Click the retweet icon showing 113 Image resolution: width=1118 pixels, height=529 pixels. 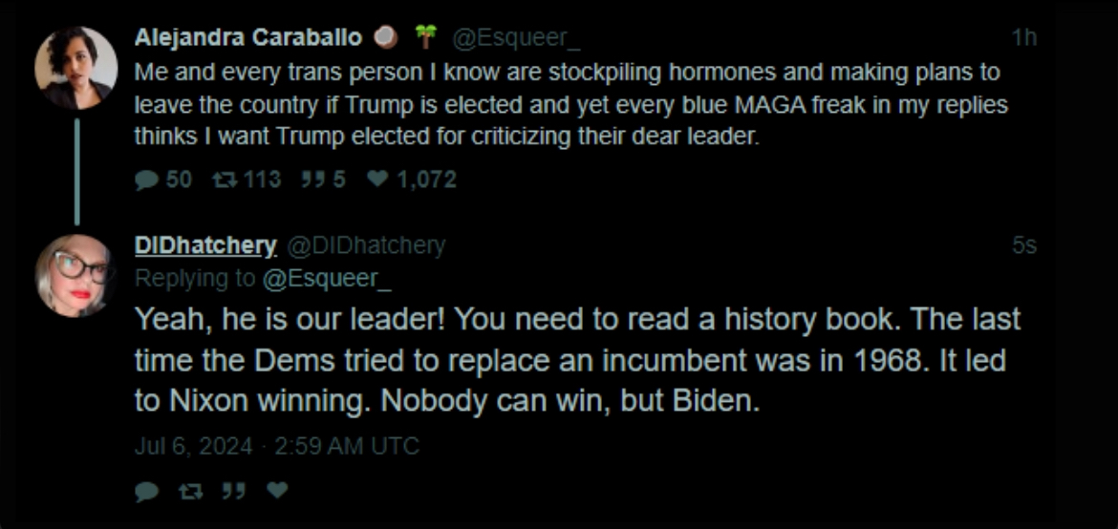(x=224, y=180)
